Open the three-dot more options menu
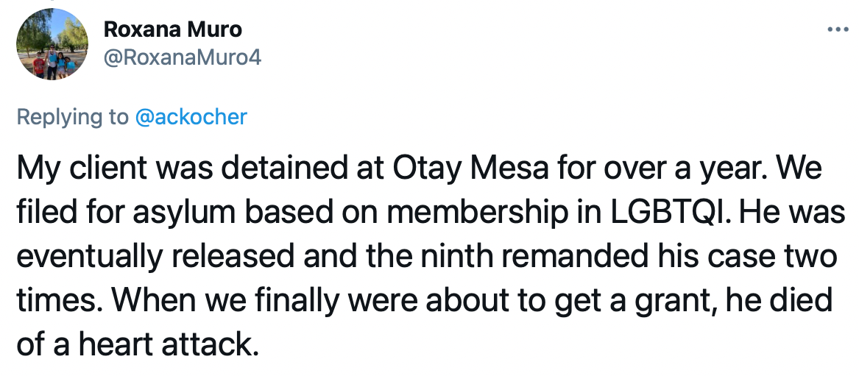The width and height of the screenshot is (859, 376). (838, 29)
